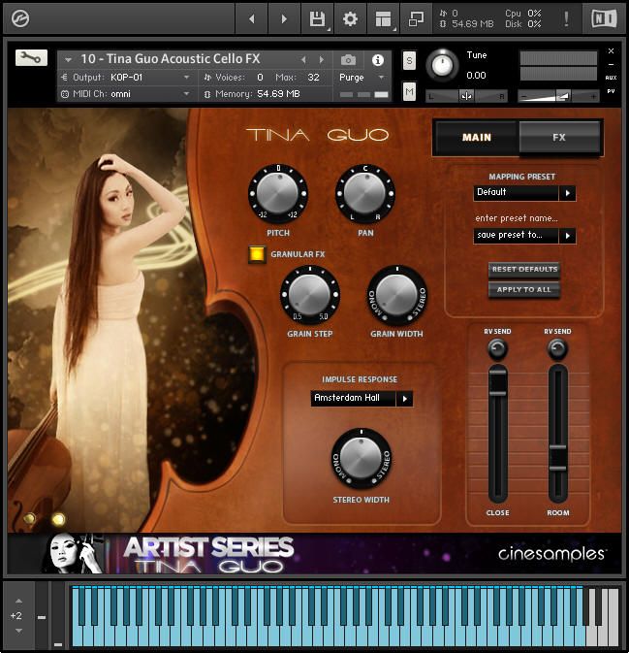Toggle the PV button
The width and height of the screenshot is (629, 653).
611,91
